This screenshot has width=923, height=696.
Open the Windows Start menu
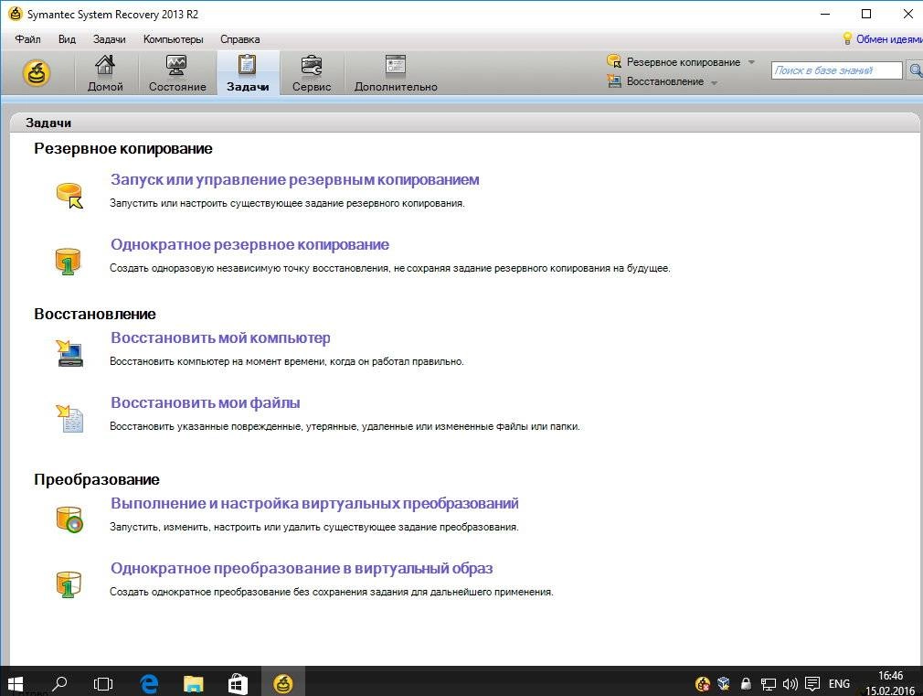click(x=15, y=683)
